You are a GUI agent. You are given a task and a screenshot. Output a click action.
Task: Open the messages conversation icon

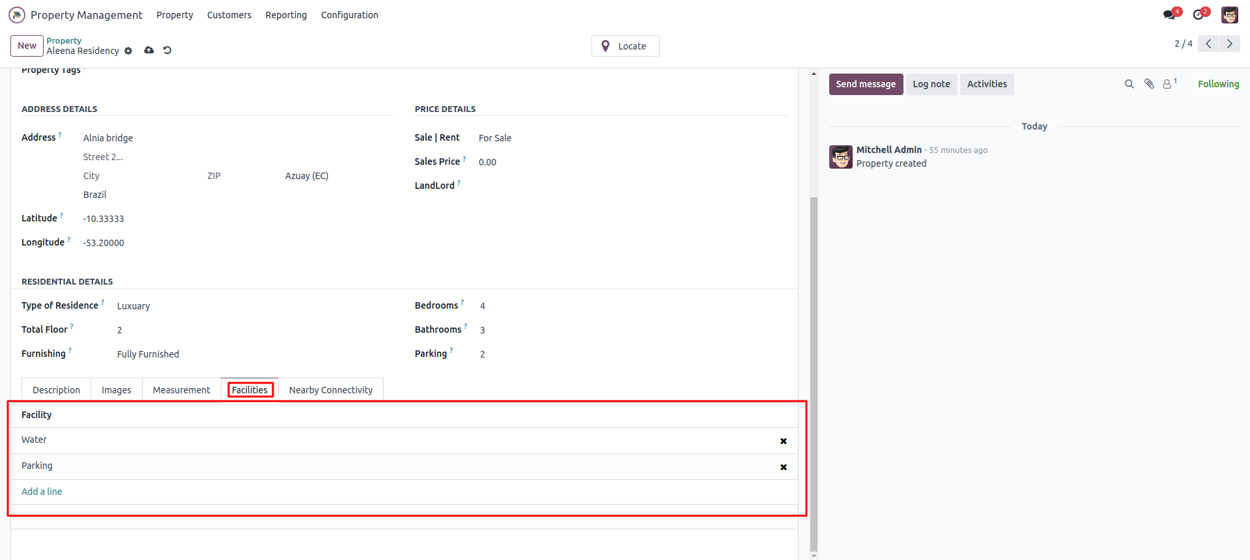point(1170,15)
